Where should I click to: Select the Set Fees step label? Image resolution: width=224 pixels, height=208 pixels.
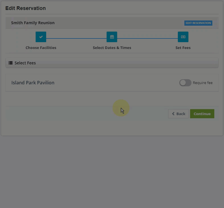[x=183, y=48]
